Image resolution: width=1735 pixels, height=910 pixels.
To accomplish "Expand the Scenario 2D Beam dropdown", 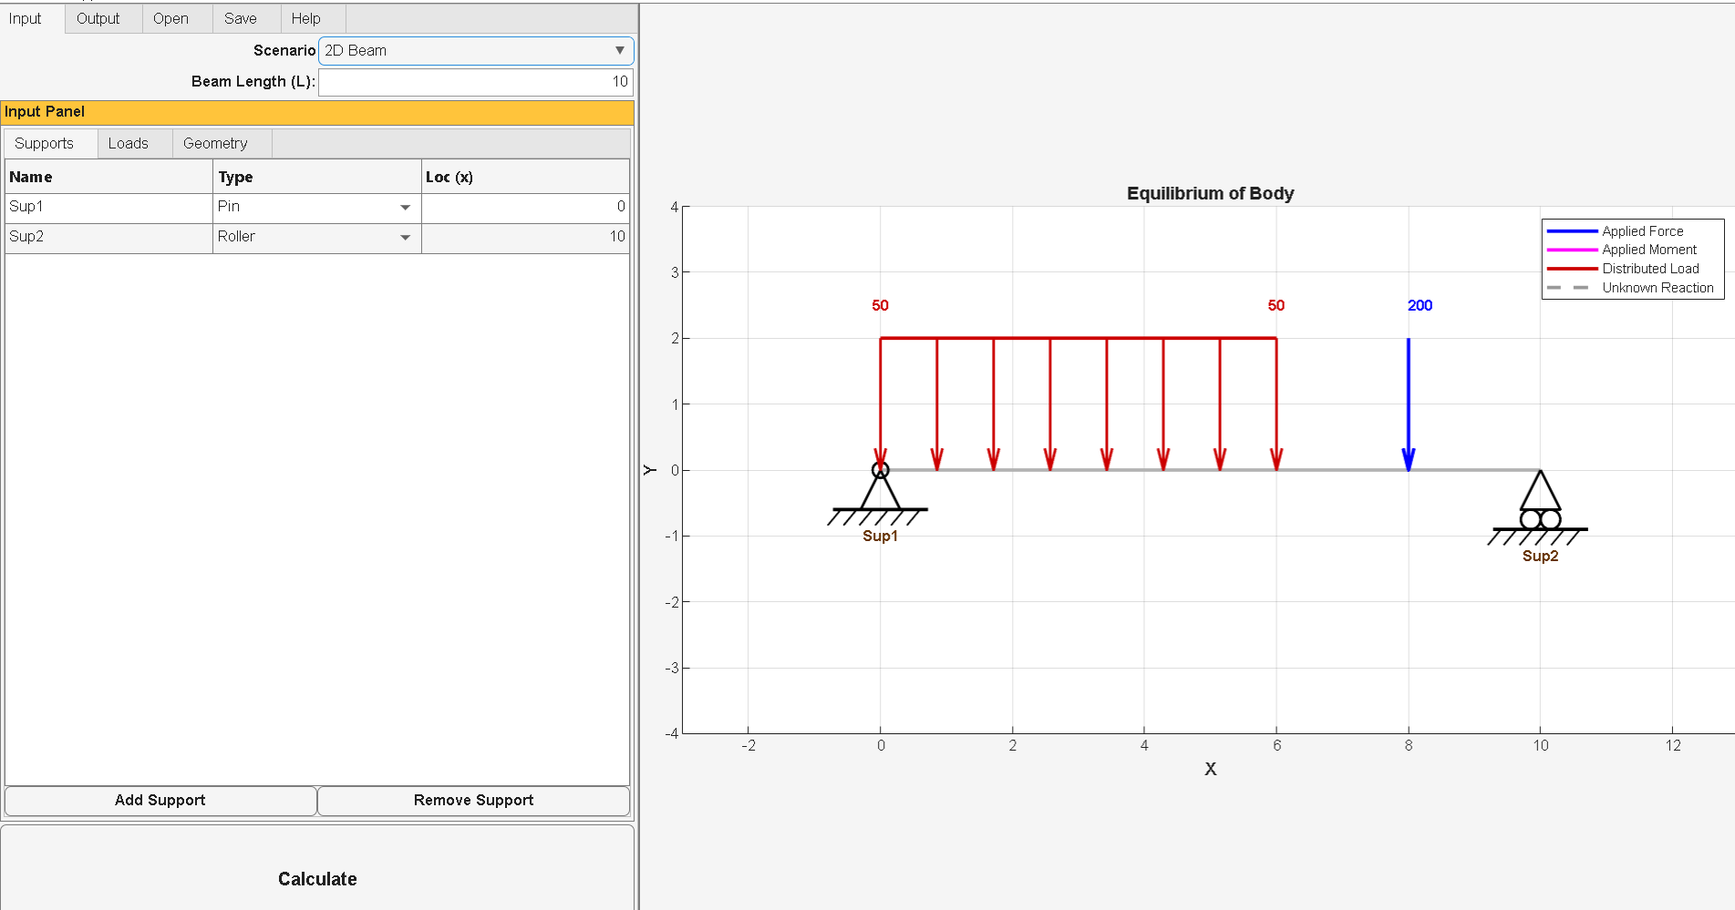I will (x=476, y=51).
